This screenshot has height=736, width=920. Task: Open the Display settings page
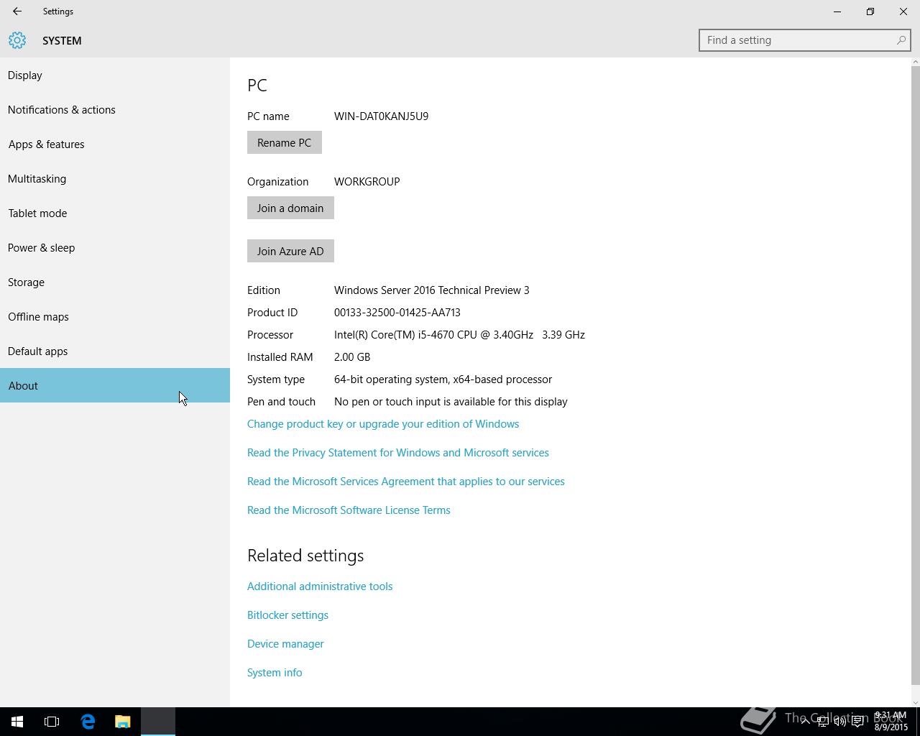115,75
